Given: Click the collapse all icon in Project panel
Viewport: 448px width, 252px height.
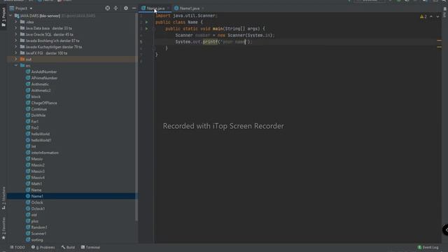Looking at the screenshot, I should point(115,8).
